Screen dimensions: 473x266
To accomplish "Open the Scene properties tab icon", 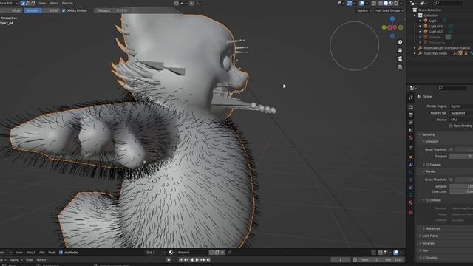I will point(411,130).
